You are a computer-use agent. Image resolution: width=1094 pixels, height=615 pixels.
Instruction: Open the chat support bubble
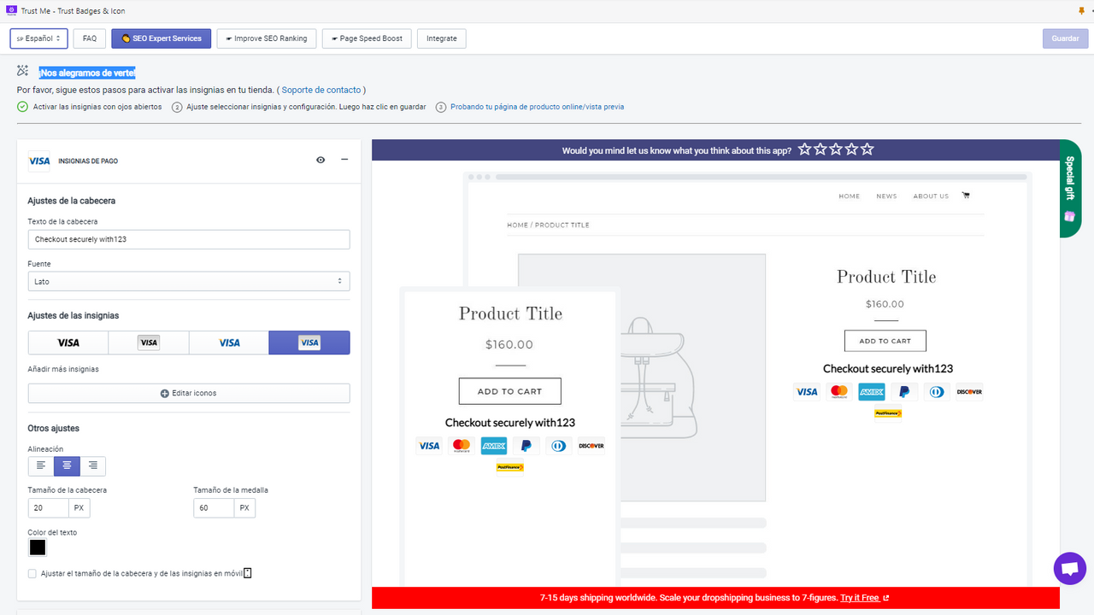point(1069,569)
